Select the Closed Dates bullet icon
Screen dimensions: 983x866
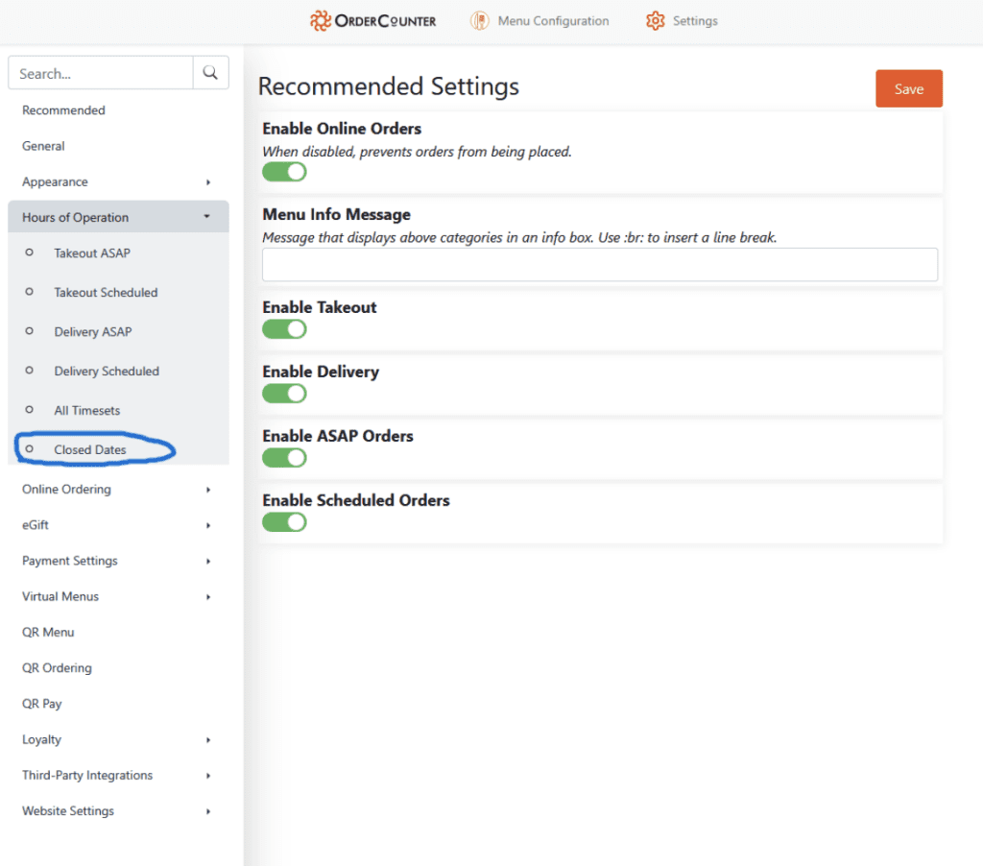29,449
